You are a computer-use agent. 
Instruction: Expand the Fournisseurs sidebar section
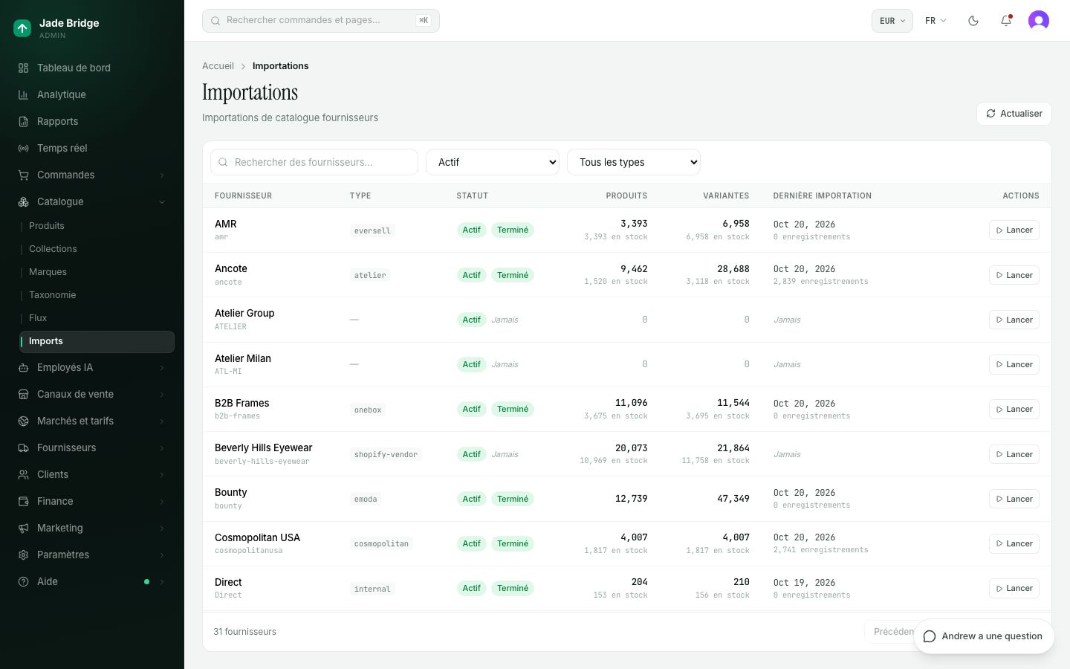pyautogui.click(x=92, y=447)
